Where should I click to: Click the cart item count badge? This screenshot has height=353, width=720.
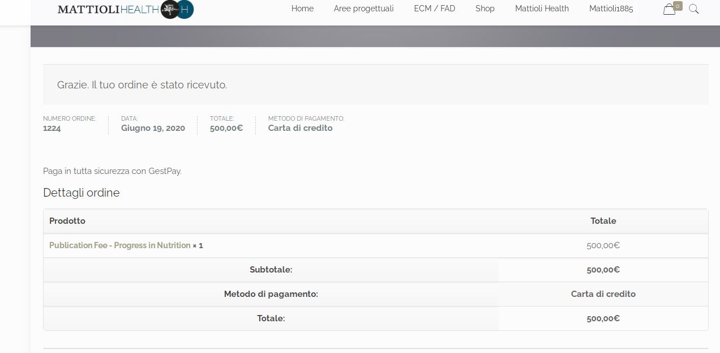[x=678, y=6]
